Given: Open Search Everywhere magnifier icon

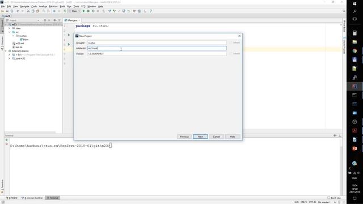Looking at the screenshot, I should pos(344,11).
